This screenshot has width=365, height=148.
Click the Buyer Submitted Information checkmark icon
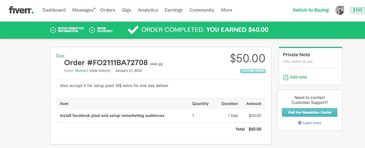coord(53,30)
